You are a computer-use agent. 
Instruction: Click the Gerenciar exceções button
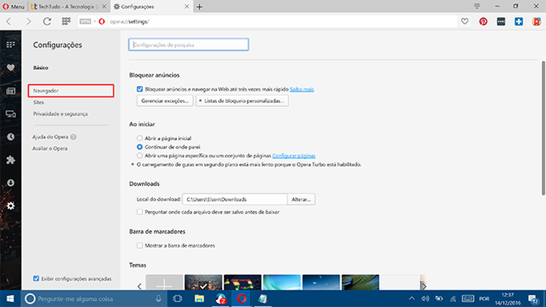pyautogui.click(x=165, y=101)
